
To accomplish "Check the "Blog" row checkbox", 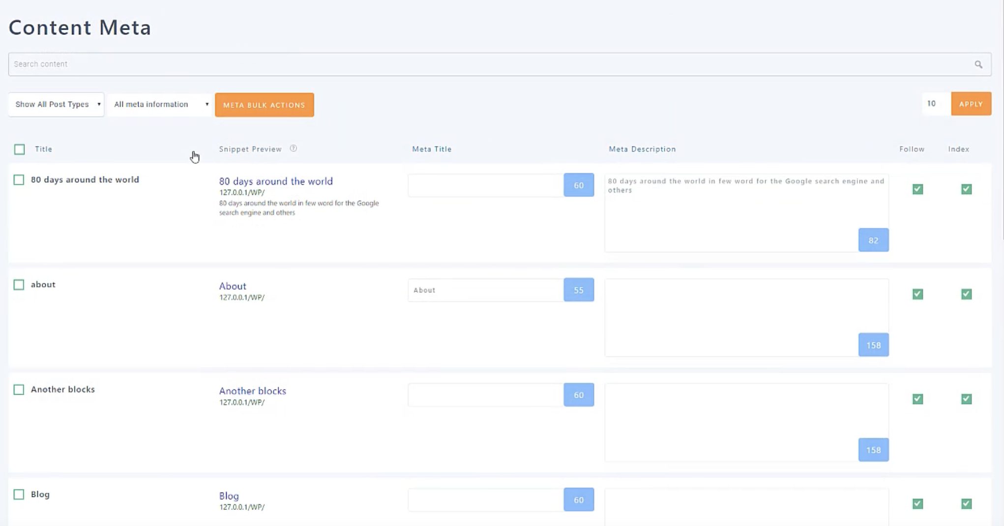I will pos(19,495).
